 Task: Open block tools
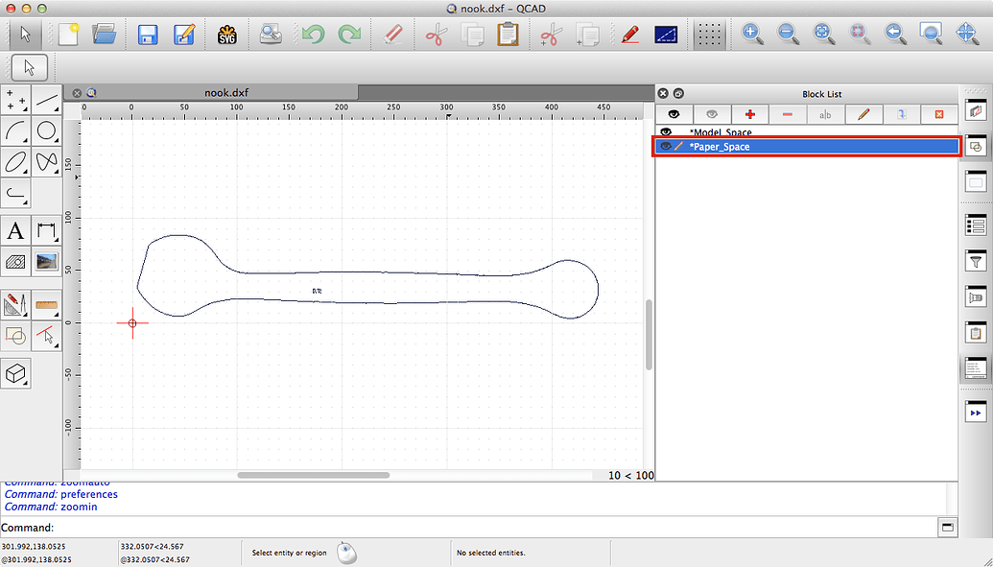pos(16,335)
